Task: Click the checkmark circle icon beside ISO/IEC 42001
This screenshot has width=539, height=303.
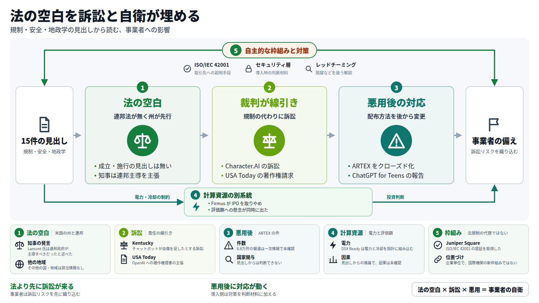Action: tap(187, 69)
